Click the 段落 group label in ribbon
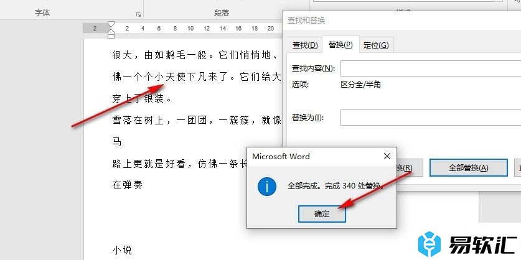The image size is (521, 260). (x=222, y=12)
